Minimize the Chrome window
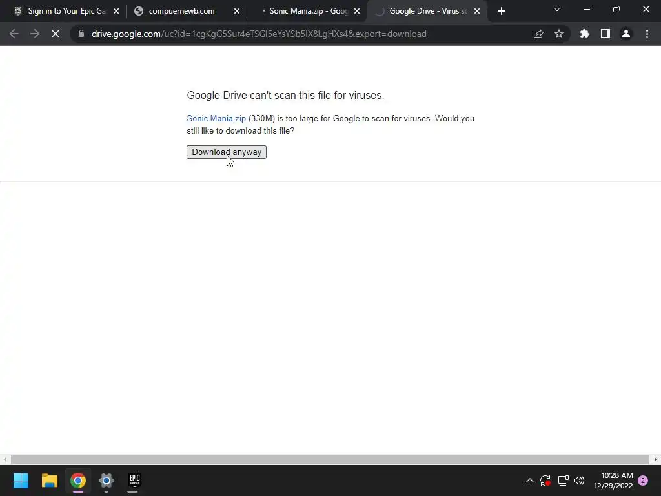 pyautogui.click(x=586, y=9)
